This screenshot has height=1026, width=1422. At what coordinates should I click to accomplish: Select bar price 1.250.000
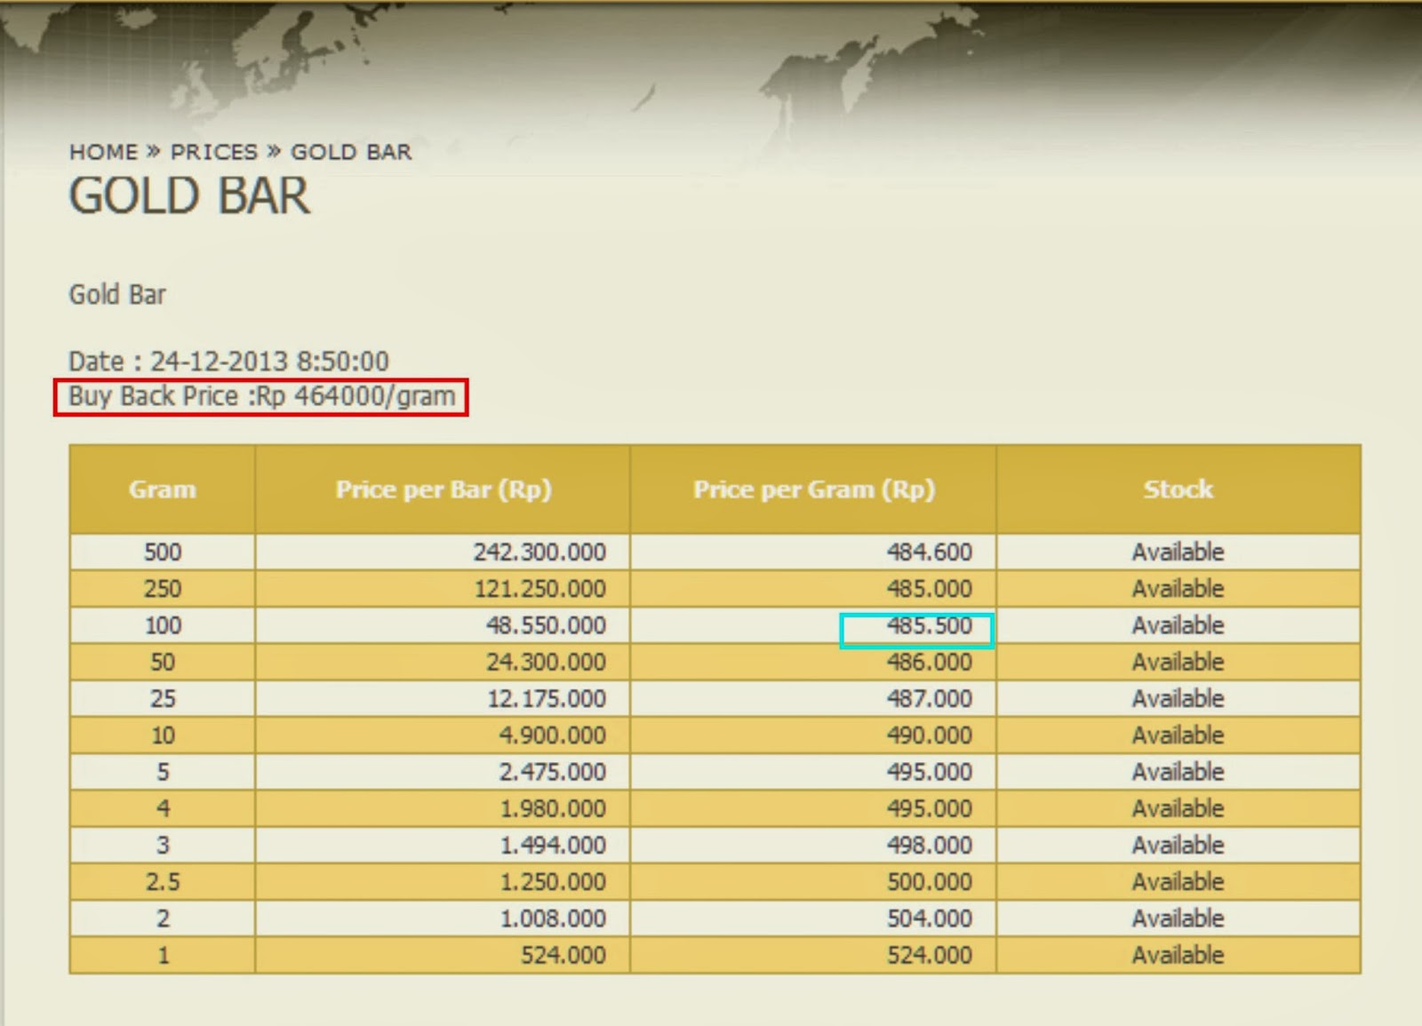point(553,882)
